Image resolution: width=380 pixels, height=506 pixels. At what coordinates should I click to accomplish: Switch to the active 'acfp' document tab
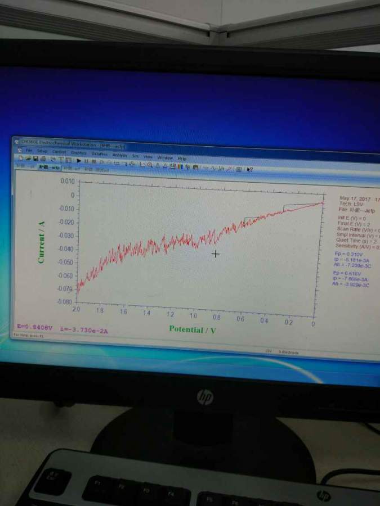pos(50,168)
